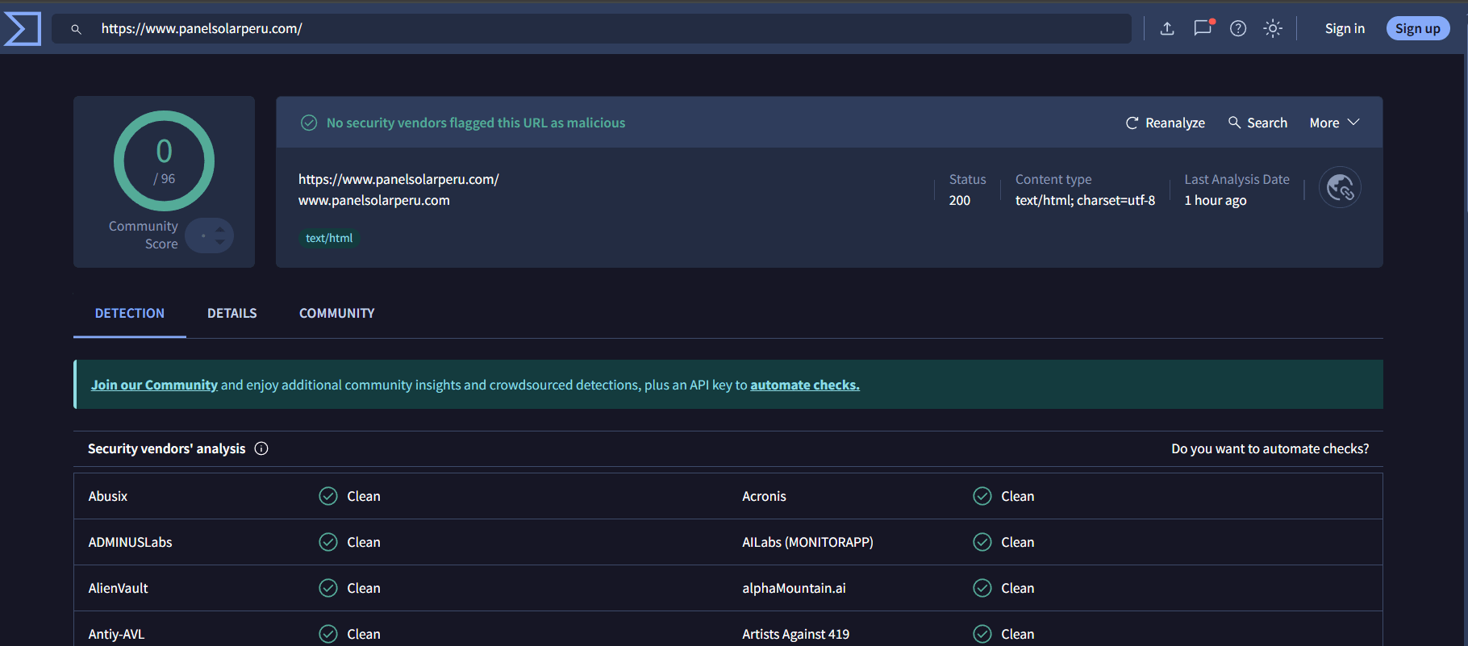Click the Clean checkmark icon for Artists Against 419
The image size is (1468, 646).
[x=982, y=634]
